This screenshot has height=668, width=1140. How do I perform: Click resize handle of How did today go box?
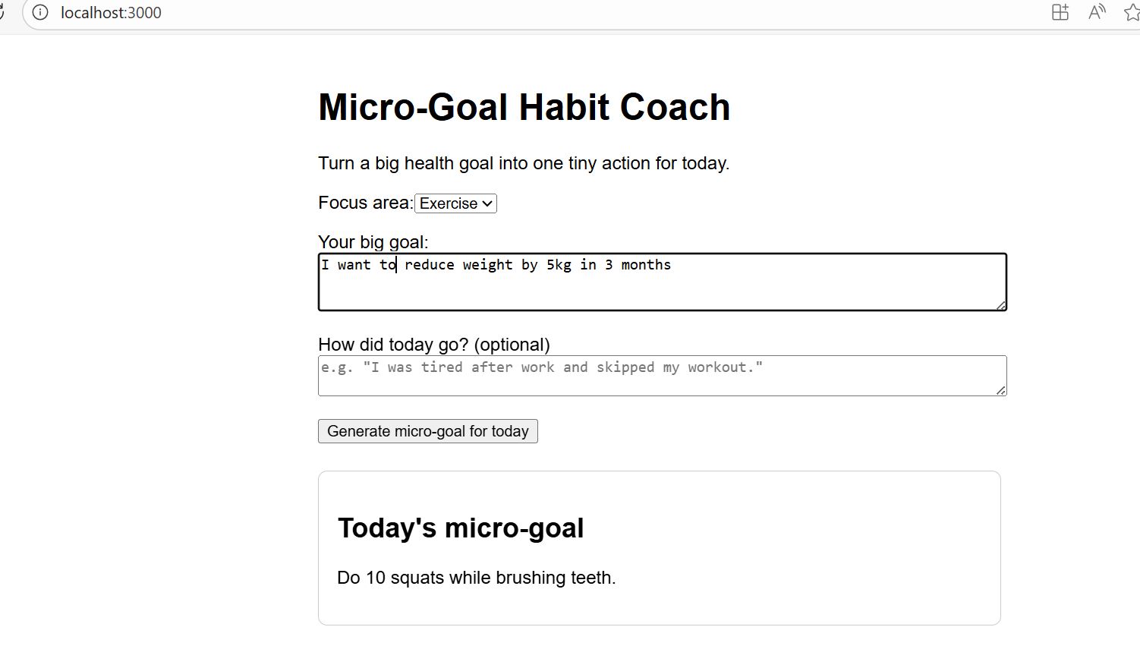[1001, 390]
